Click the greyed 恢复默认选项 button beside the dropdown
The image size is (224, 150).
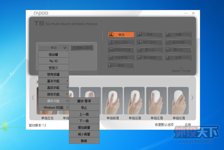pyautogui.click(x=82, y=48)
